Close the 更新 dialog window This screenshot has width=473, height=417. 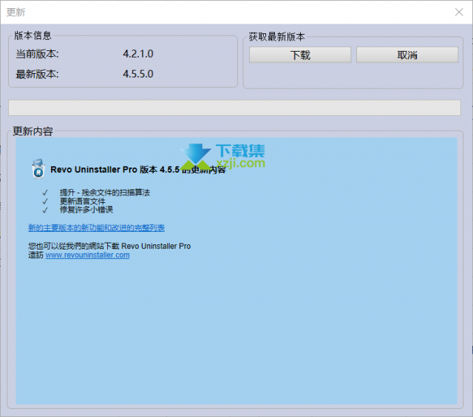459,12
